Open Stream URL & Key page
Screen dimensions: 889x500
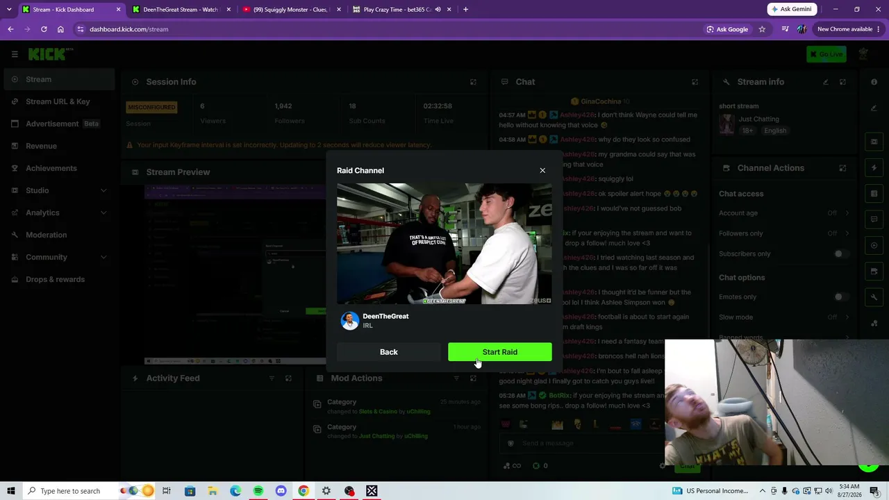(58, 101)
